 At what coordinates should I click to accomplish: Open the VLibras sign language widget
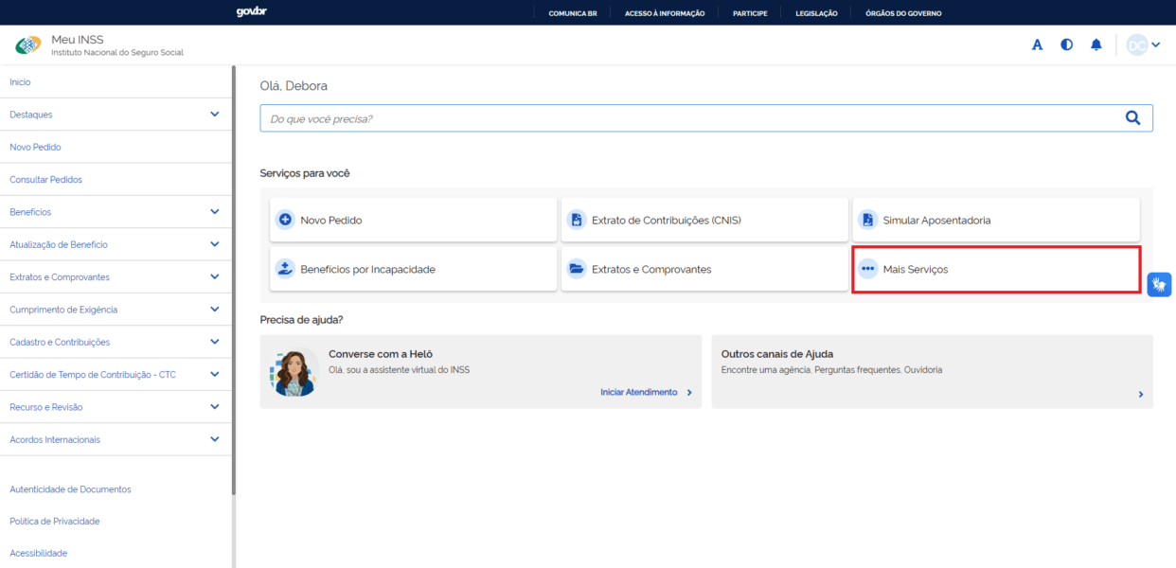click(x=1159, y=285)
